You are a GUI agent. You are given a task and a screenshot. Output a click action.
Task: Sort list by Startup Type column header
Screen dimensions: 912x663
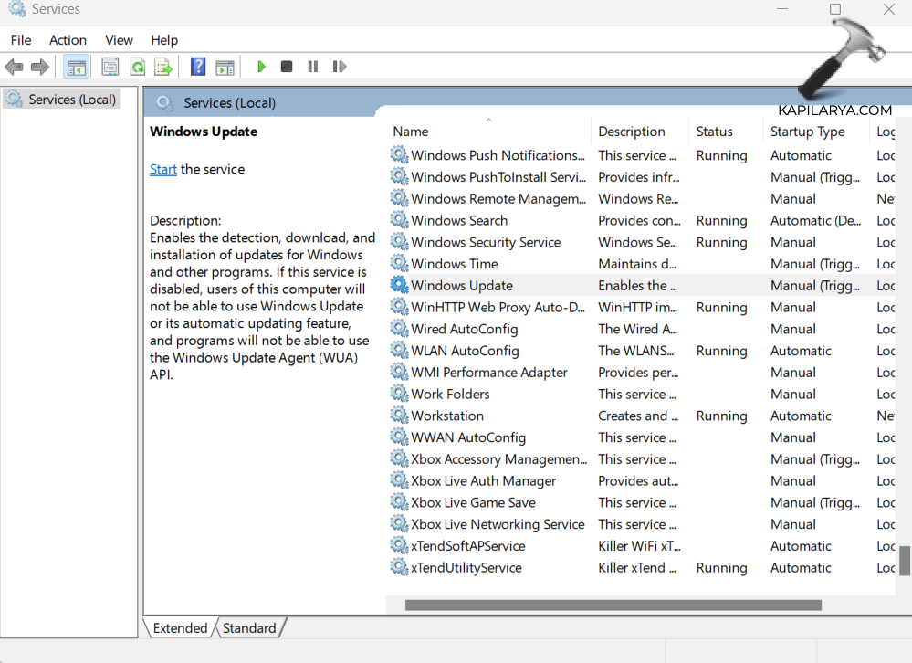807,132
